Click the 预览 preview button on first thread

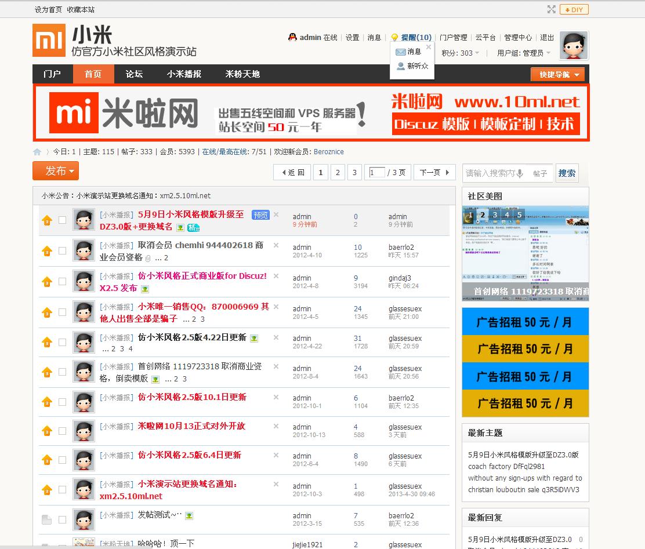click(261, 214)
